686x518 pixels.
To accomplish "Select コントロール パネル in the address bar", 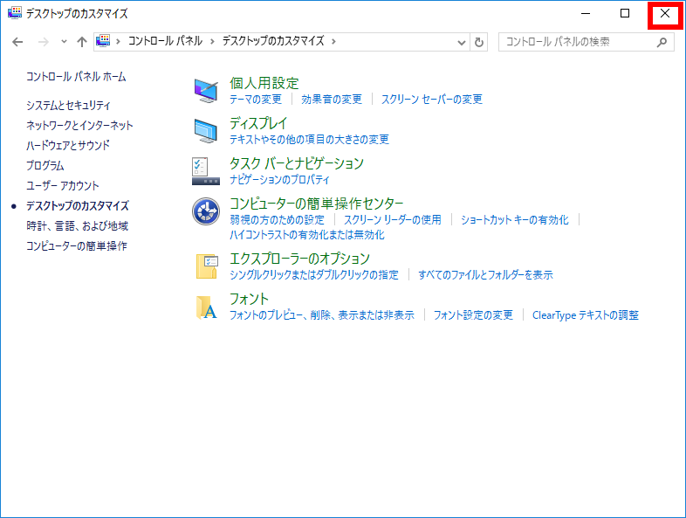I will click(165, 41).
